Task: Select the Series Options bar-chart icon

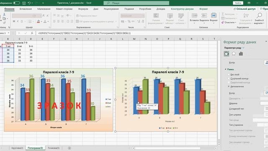Action: coord(241,54)
